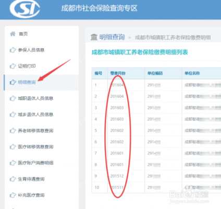Click the hand icon beside 明细查询
This screenshot has width=221, height=209.
(x=13, y=82)
